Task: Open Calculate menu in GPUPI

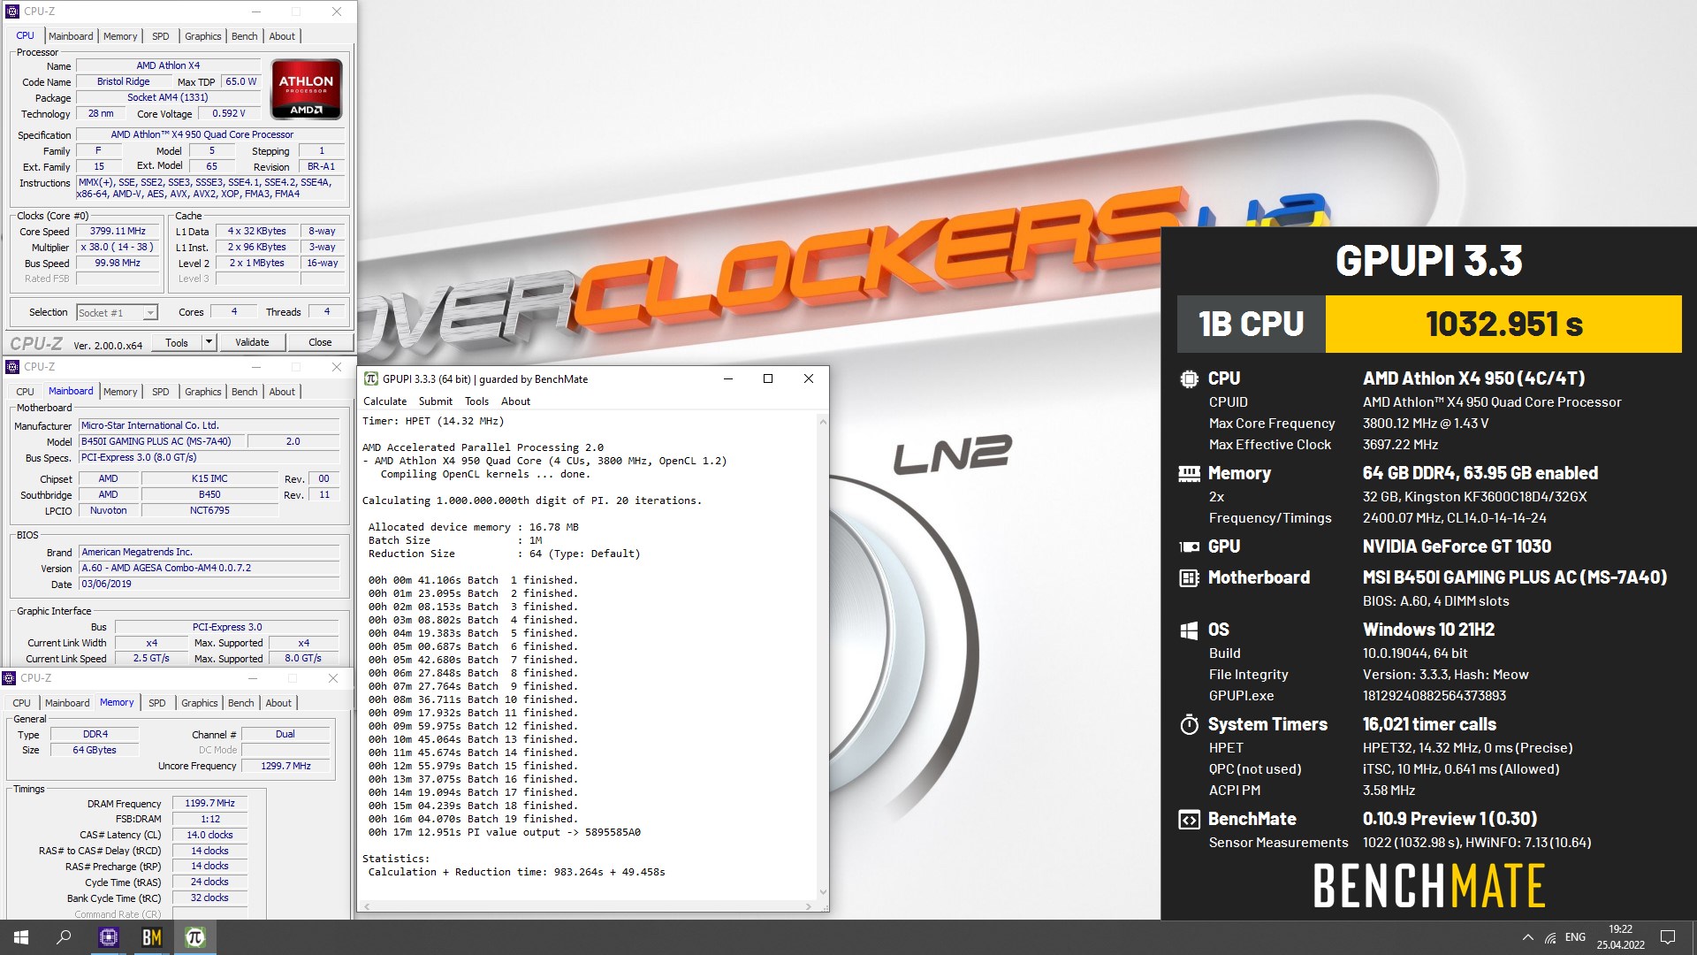Action: tap(385, 401)
